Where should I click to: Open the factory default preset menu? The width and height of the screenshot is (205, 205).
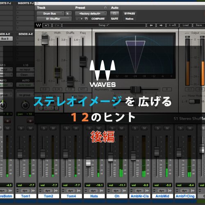click(91, 14)
